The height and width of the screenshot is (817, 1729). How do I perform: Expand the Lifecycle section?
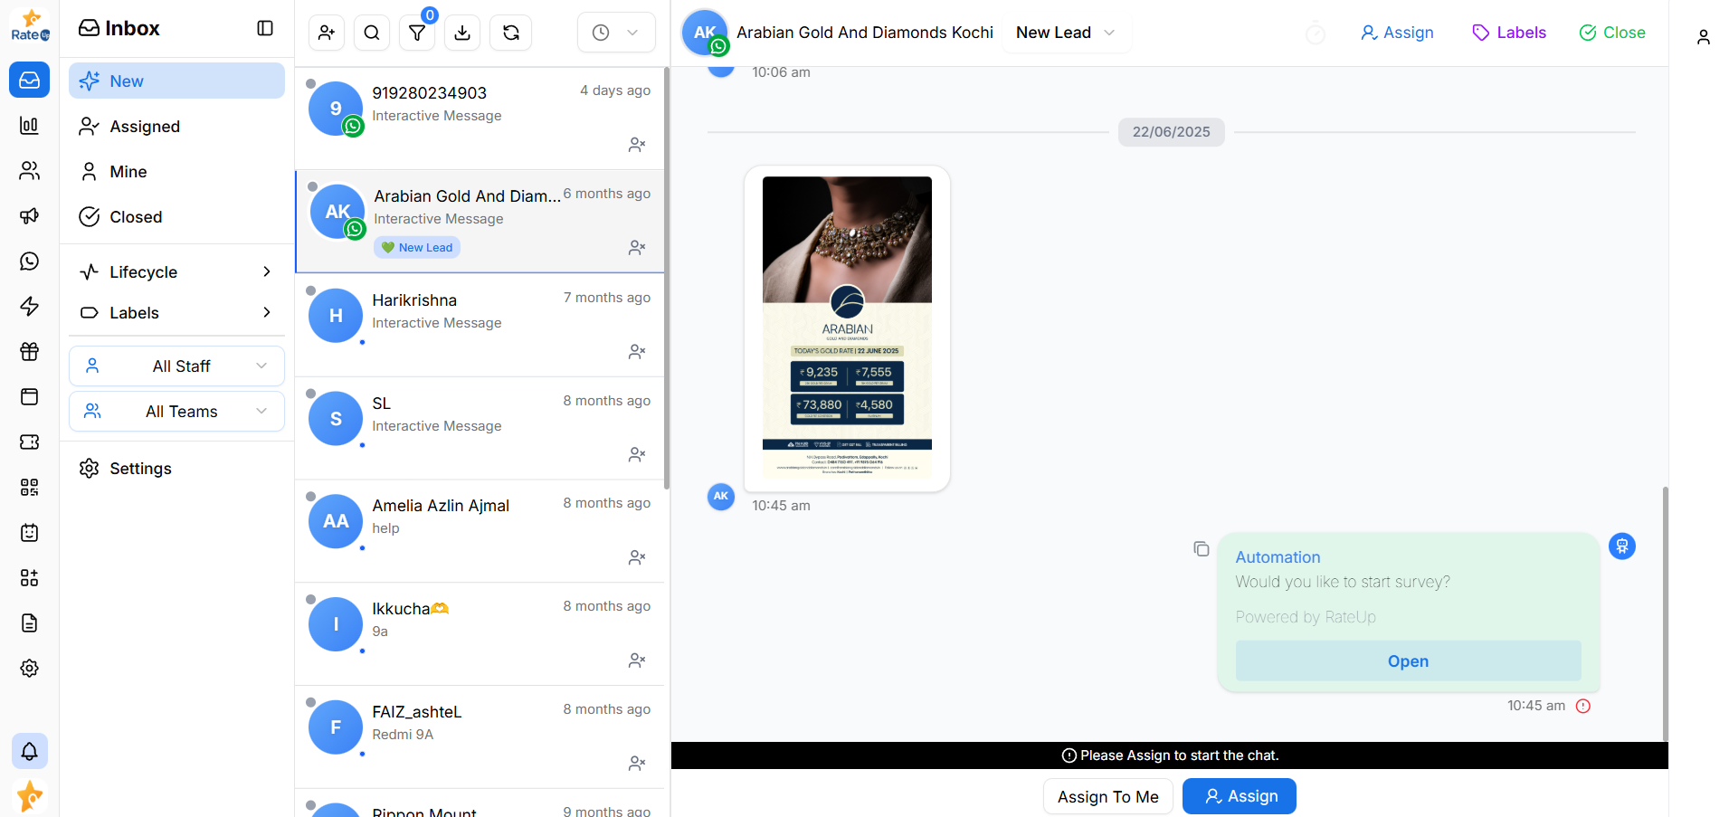(x=176, y=271)
